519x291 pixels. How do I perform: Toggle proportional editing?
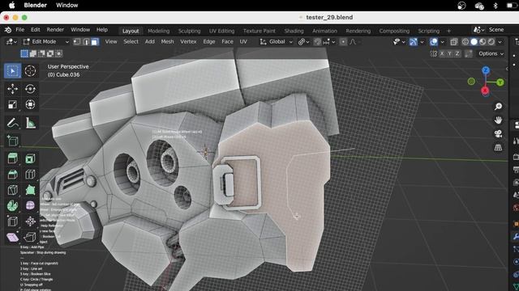click(343, 42)
